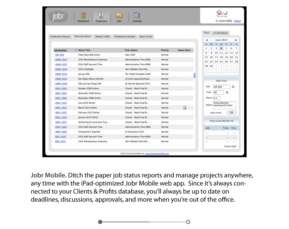The width and height of the screenshot is (289, 229).
Task: Open the Jobs folder icon
Action: pyautogui.click(x=119, y=15)
